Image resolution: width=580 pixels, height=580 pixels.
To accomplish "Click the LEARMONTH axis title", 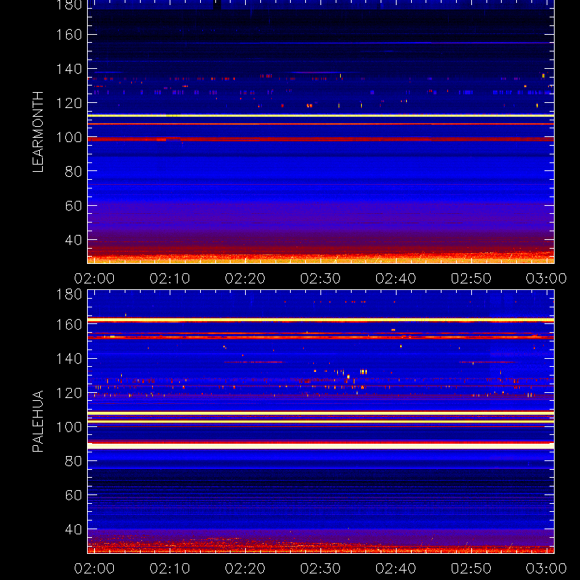I will [38, 132].
